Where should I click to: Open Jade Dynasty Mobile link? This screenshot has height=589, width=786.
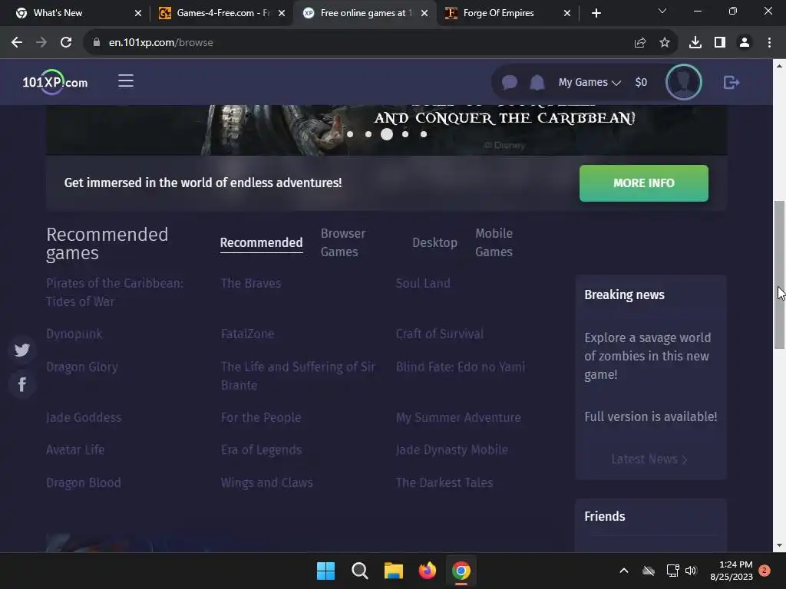point(451,449)
